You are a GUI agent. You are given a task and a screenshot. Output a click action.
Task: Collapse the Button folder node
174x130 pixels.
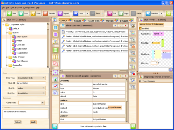tap(7, 32)
